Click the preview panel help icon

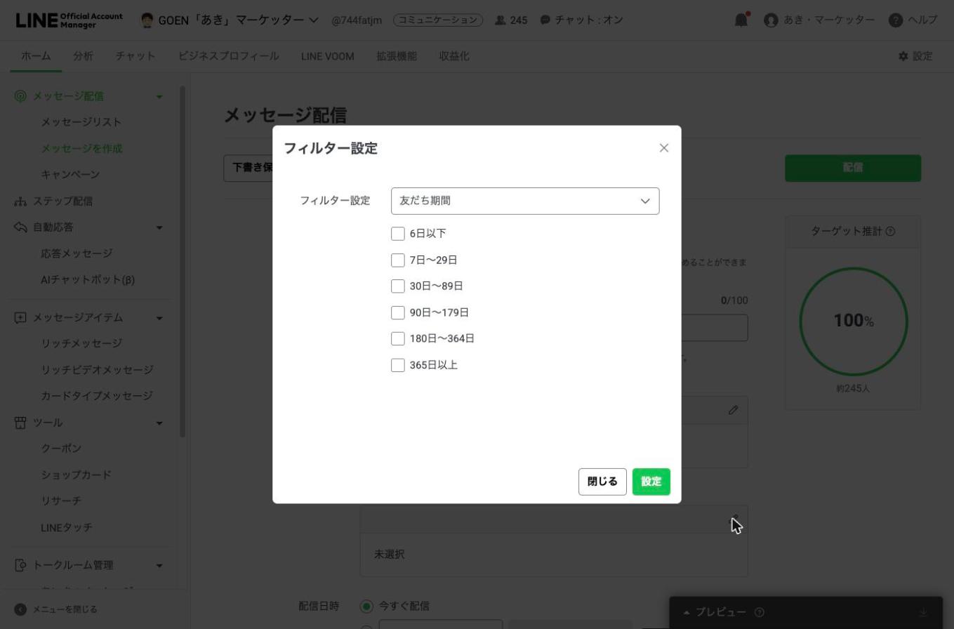tap(759, 612)
